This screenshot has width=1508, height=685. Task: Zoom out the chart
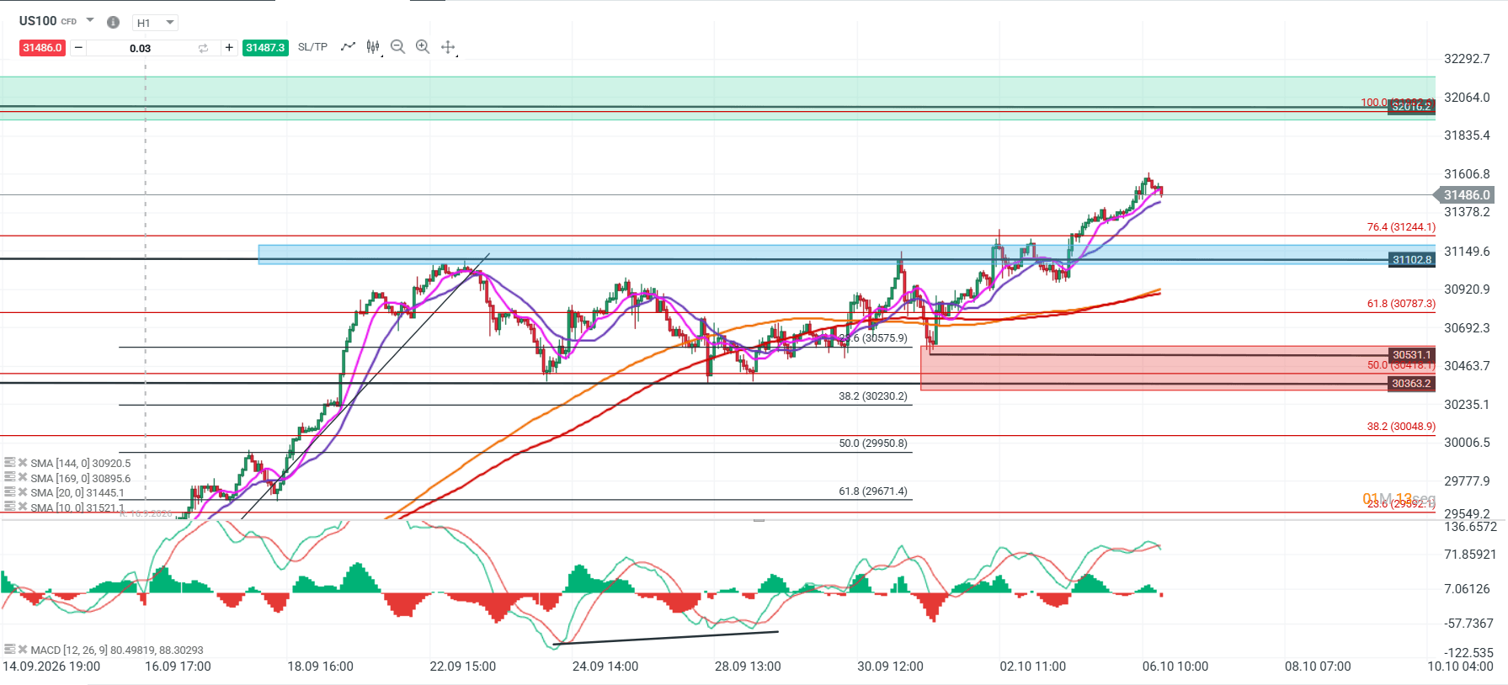(398, 47)
